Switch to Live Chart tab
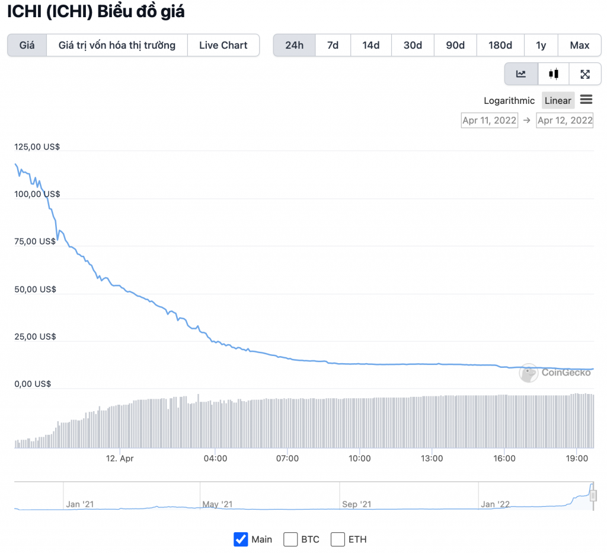607x553 pixels. (223, 45)
